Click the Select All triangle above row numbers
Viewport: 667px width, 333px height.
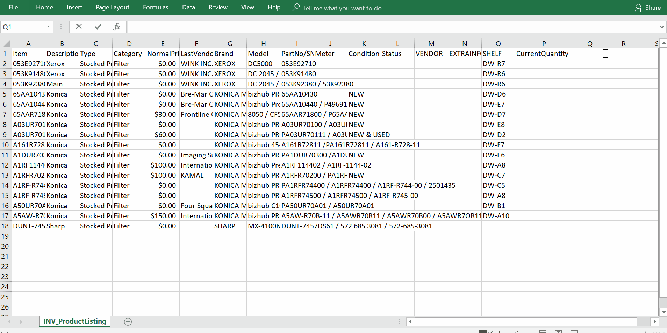pos(6,43)
